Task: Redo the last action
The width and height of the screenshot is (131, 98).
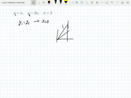Action: pyautogui.click(x=117, y=2)
